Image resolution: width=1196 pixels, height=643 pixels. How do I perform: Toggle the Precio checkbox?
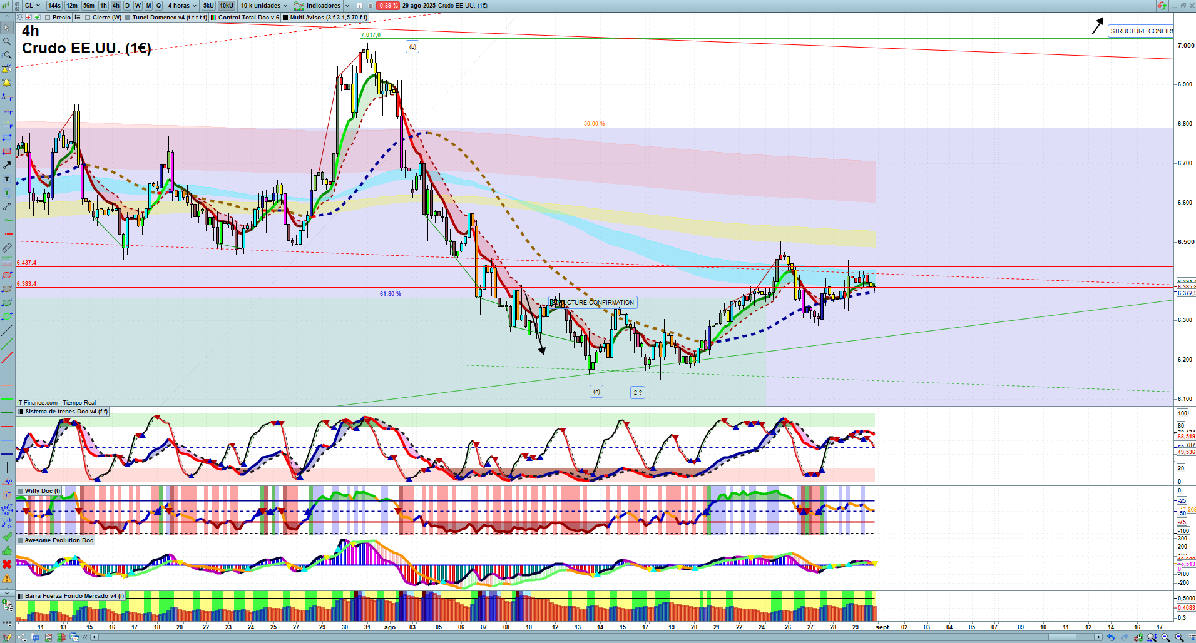pos(48,18)
